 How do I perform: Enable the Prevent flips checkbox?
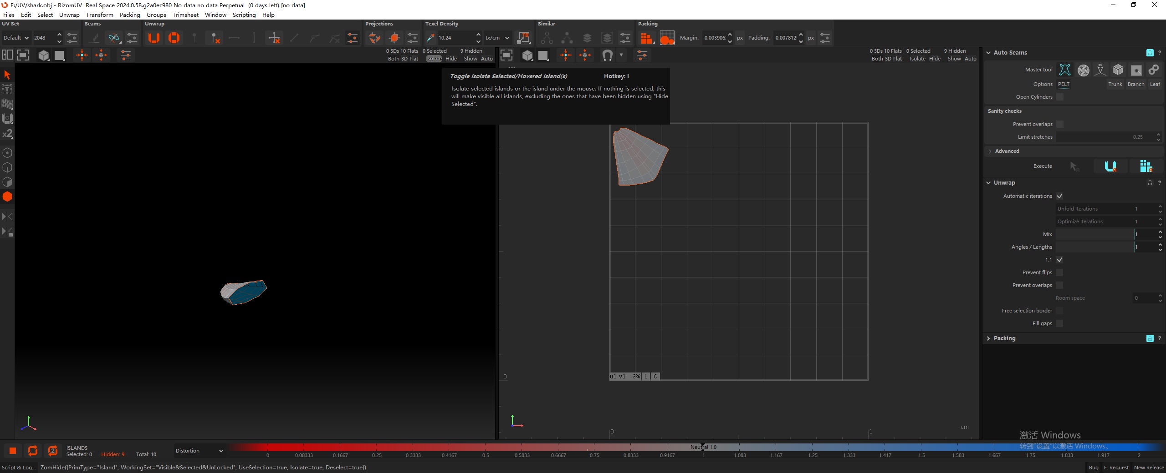coord(1059,272)
